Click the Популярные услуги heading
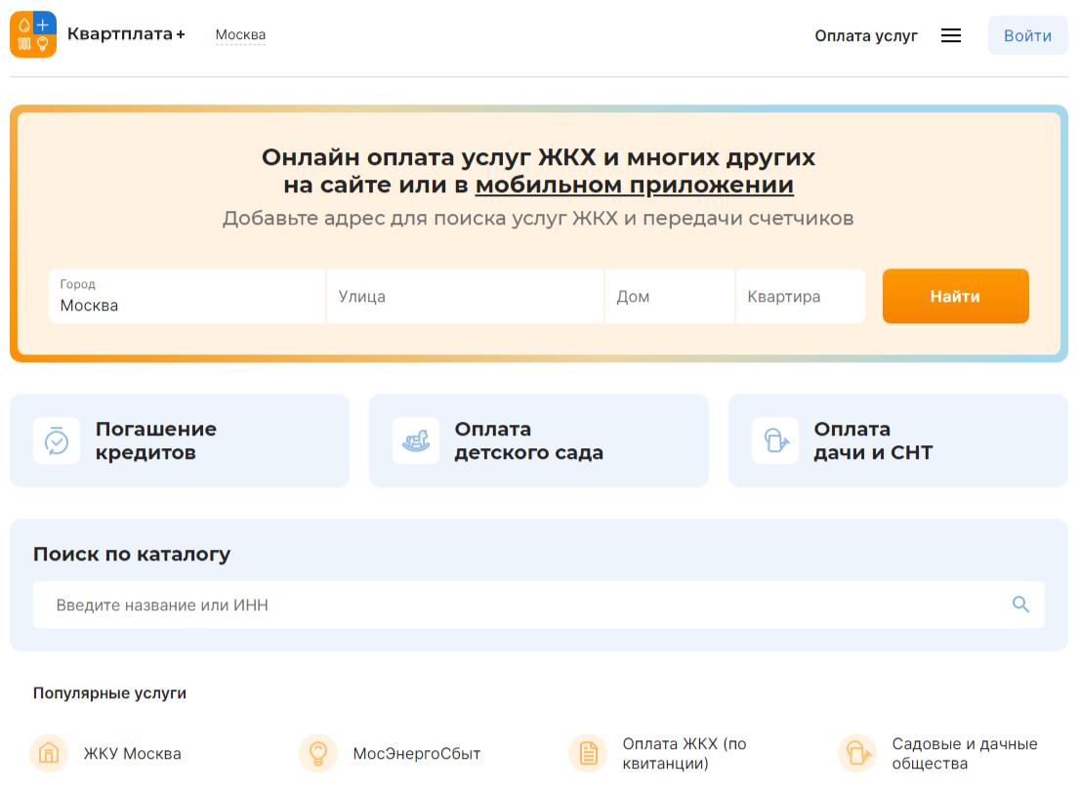The image size is (1080, 792). [x=109, y=692]
